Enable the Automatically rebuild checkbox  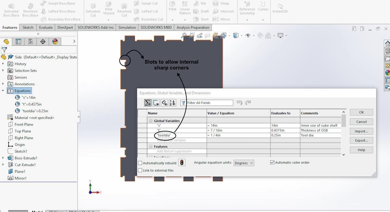[x=140, y=163]
